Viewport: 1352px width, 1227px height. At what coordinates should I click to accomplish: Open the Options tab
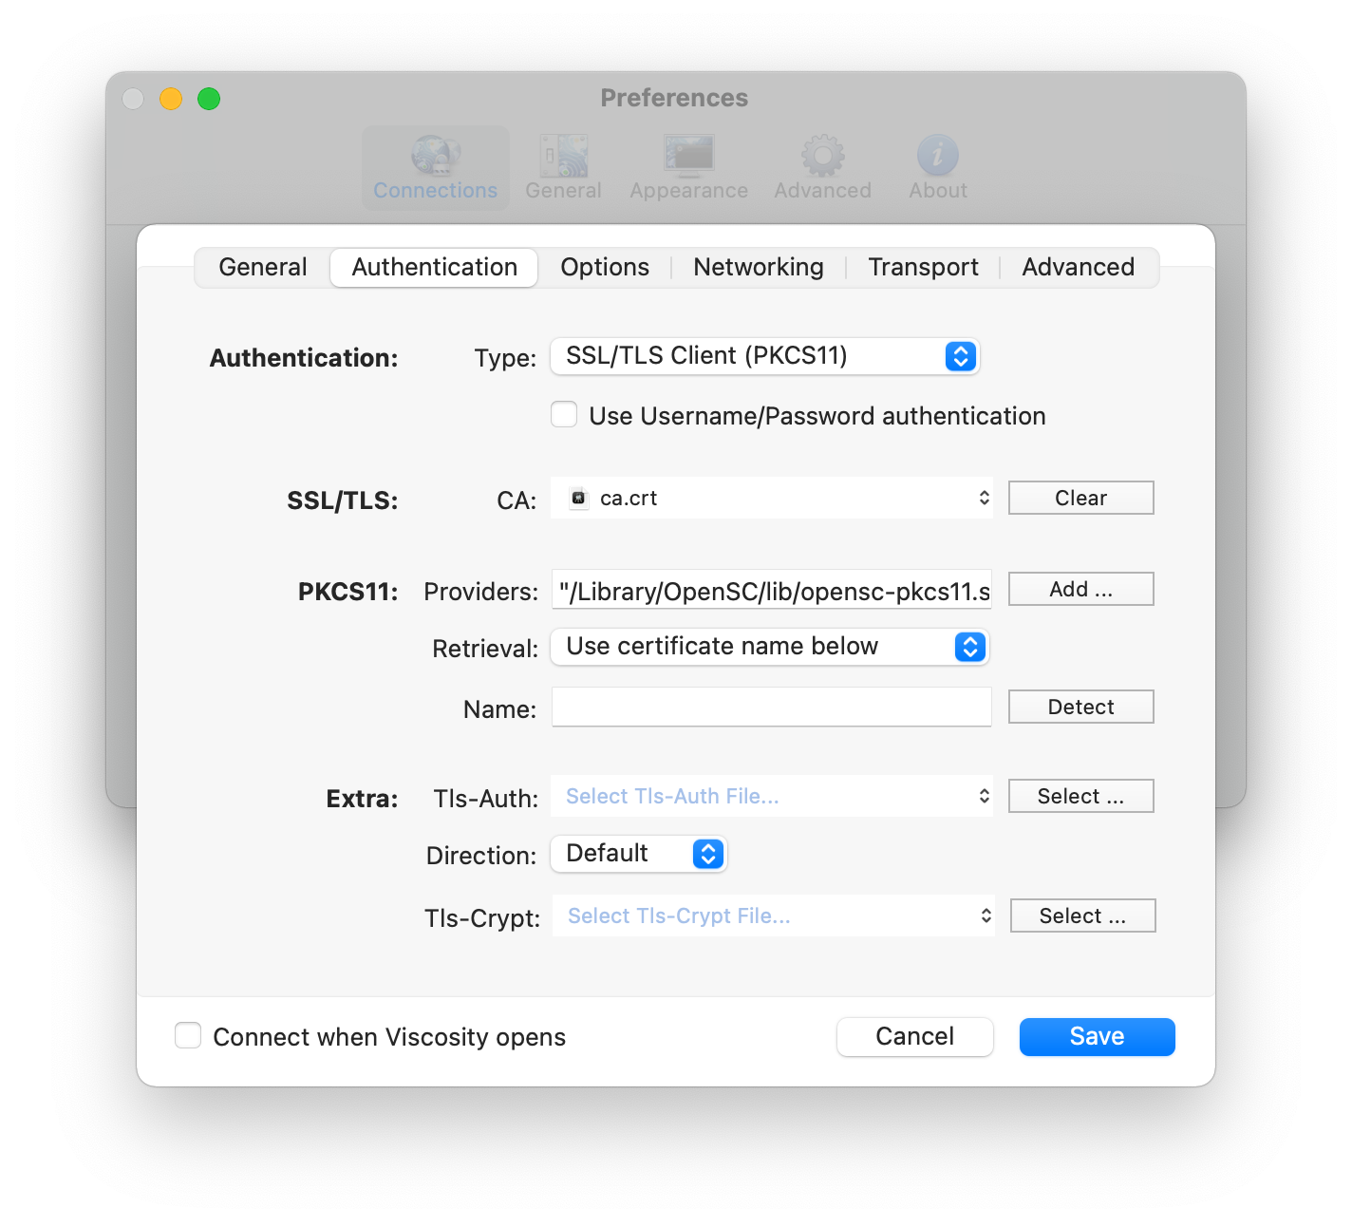605,268
